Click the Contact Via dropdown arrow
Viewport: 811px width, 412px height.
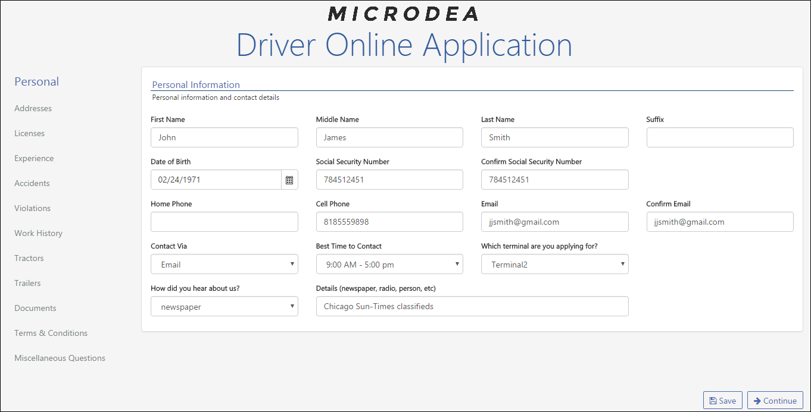(292, 264)
